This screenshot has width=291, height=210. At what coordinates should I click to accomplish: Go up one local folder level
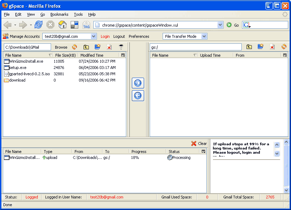tap(86, 47)
